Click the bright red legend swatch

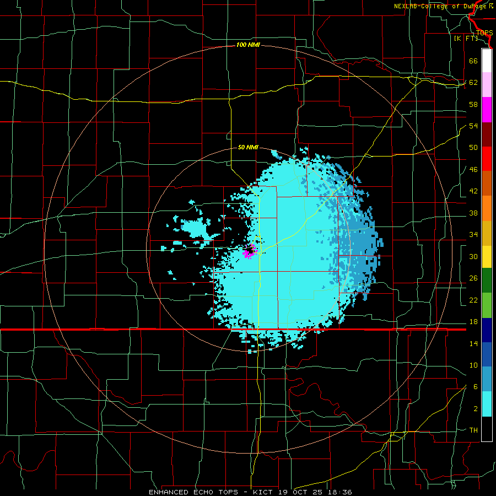pos(487,159)
